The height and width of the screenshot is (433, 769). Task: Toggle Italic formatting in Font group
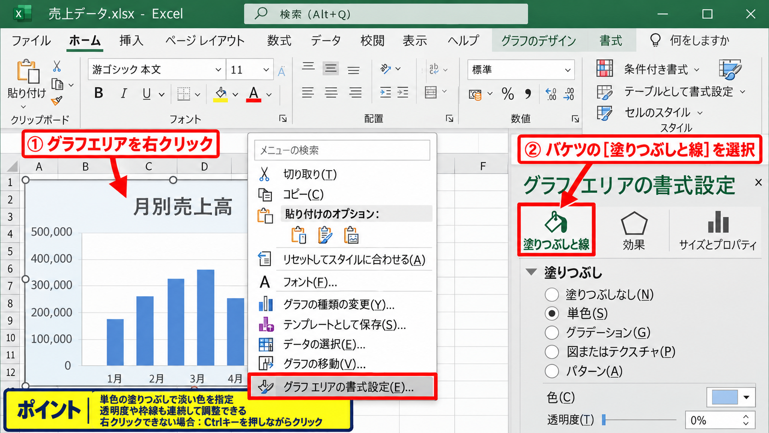point(123,93)
